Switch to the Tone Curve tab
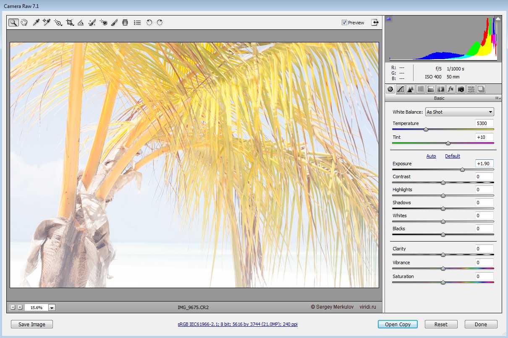This screenshot has width=508, height=338. (401, 89)
